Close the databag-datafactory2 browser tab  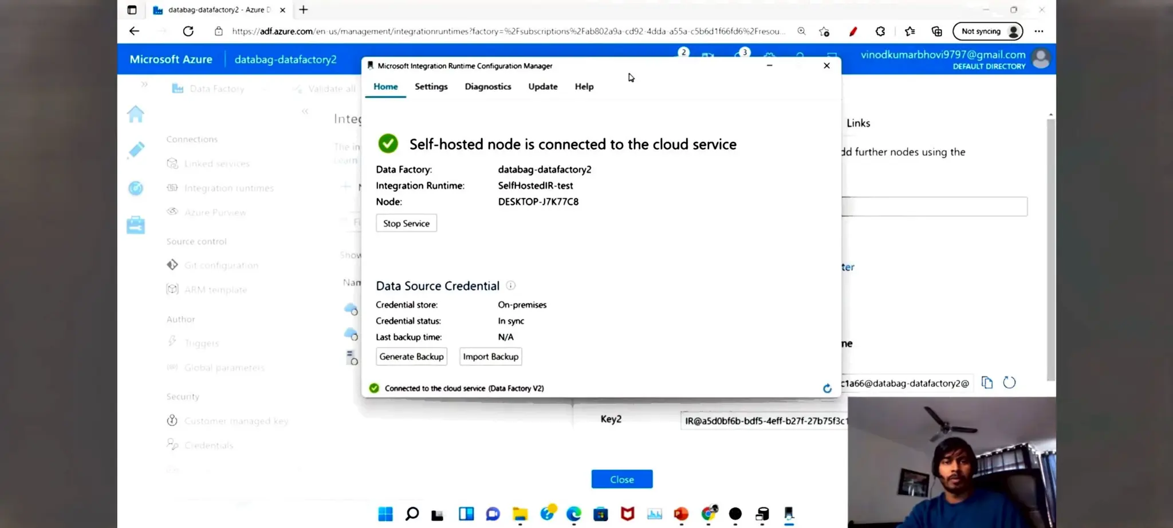282,10
